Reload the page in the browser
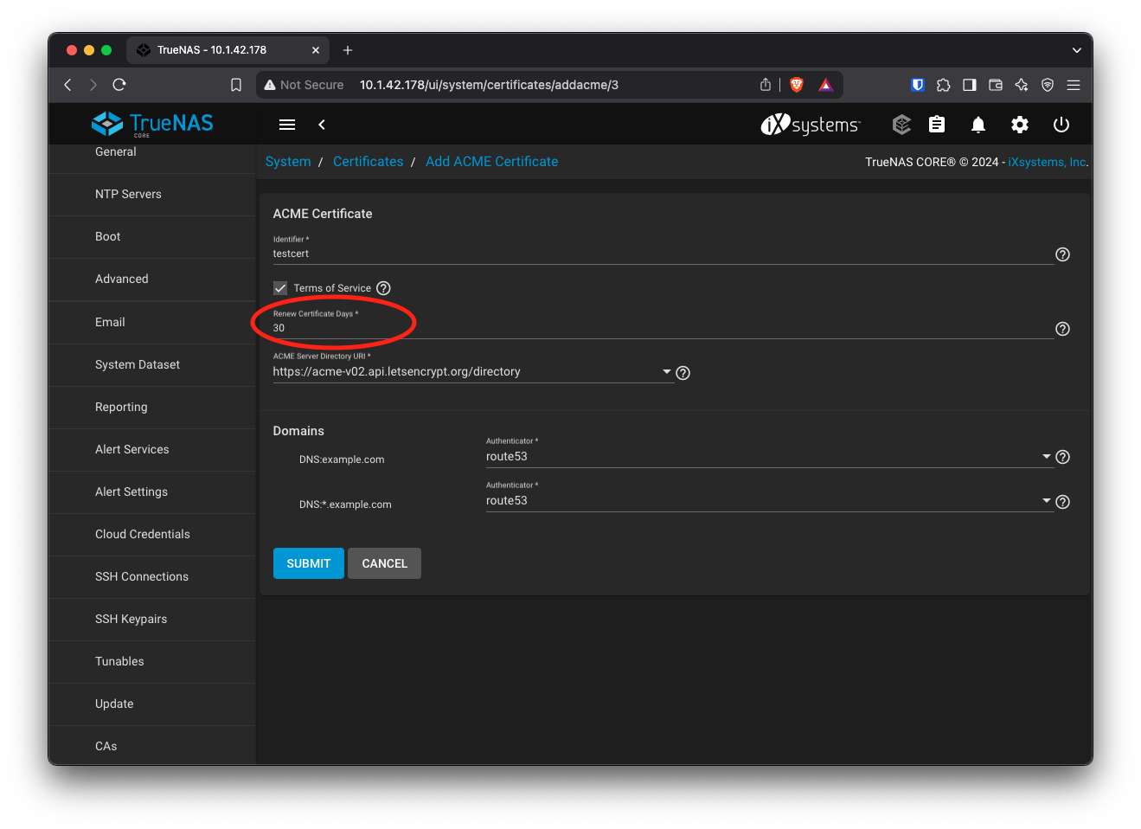Image resolution: width=1141 pixels, height=829 pixels. [x=119, y=85]
